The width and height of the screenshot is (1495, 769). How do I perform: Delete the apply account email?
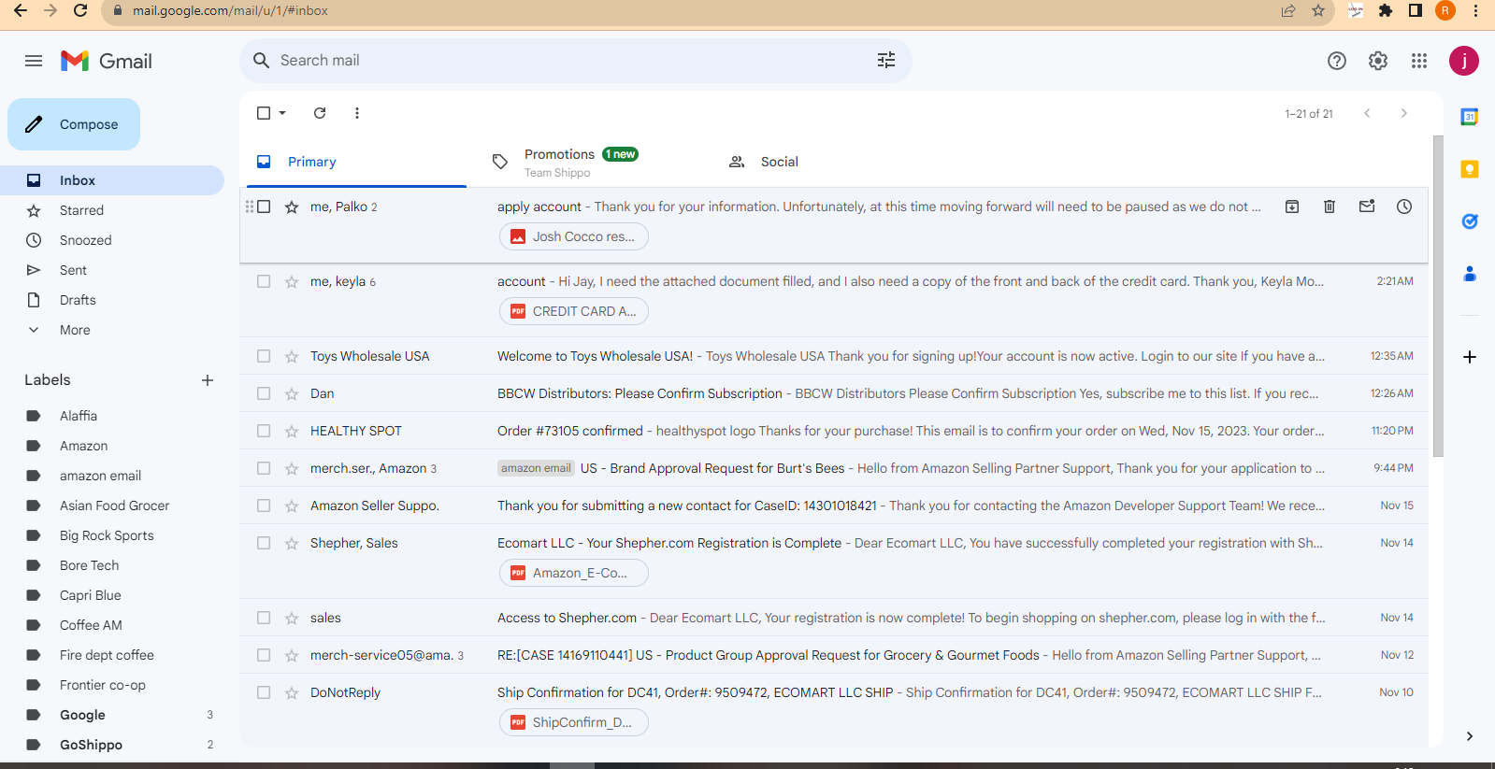pyautogui.click(x=1330, y=206)
